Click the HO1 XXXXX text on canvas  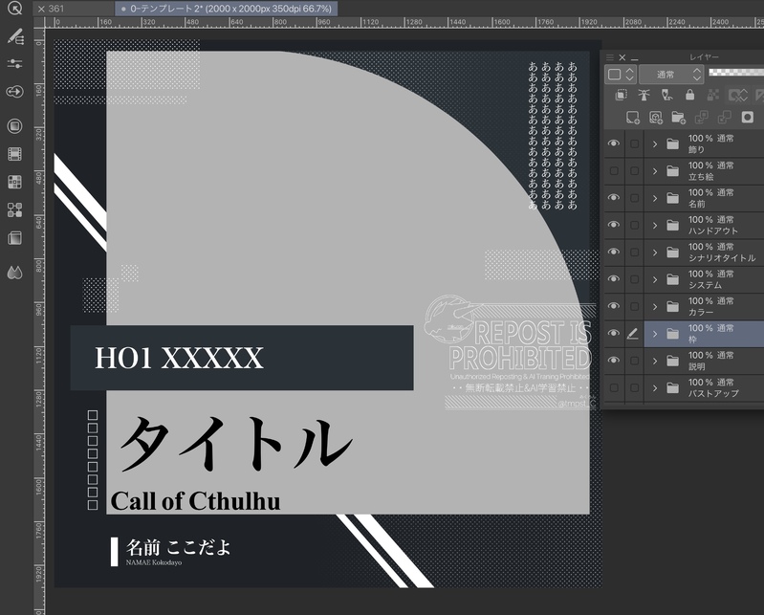click(179, 358)
